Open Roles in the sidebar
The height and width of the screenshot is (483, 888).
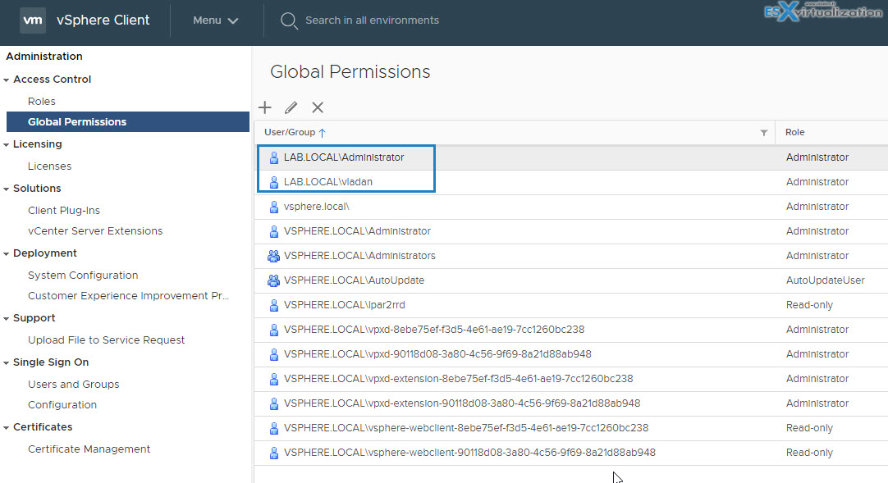[x=42, y=102]
